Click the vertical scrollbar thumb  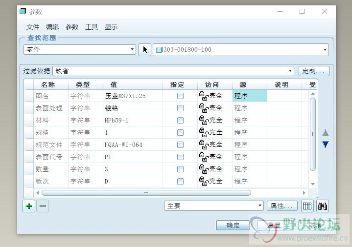coord(313,134)
